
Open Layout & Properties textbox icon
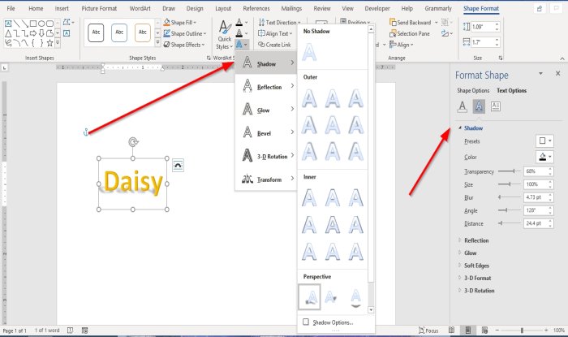coord(496,106)
